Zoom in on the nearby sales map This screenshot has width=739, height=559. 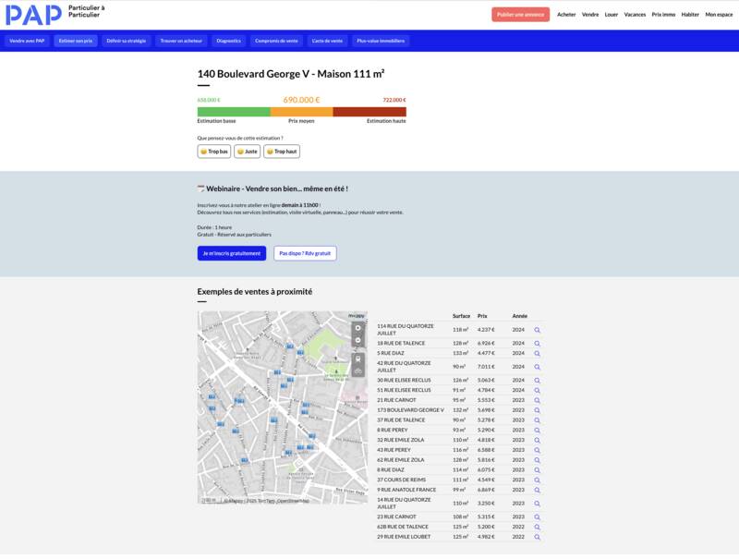[x=358, y=328]
